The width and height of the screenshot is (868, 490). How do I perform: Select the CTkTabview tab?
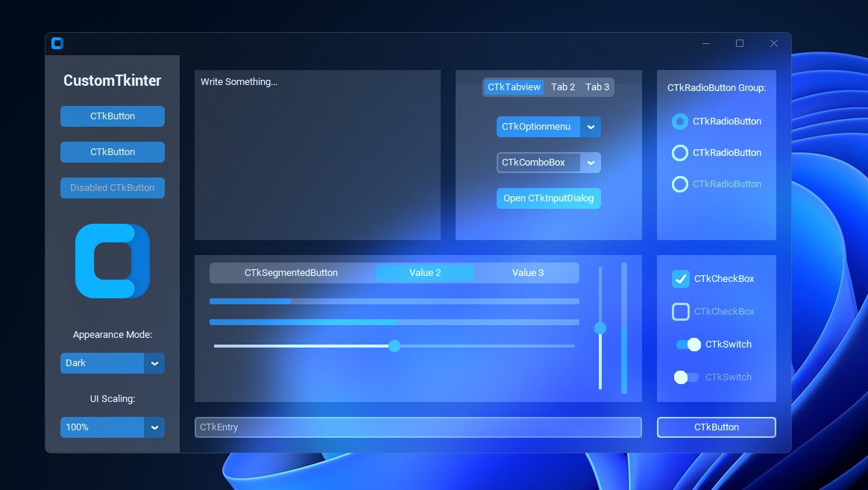(514, 87)
